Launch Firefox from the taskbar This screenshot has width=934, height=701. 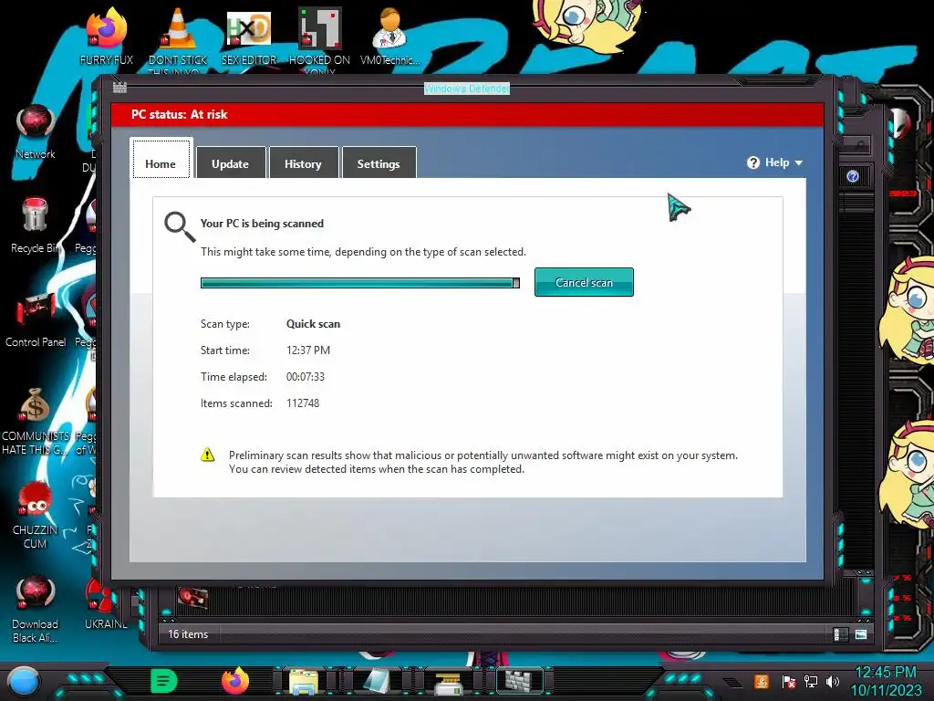[235, 681]
